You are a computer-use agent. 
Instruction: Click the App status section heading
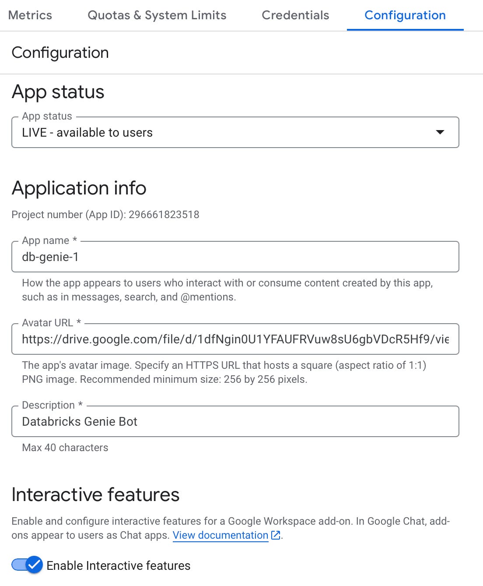[58, 92]
